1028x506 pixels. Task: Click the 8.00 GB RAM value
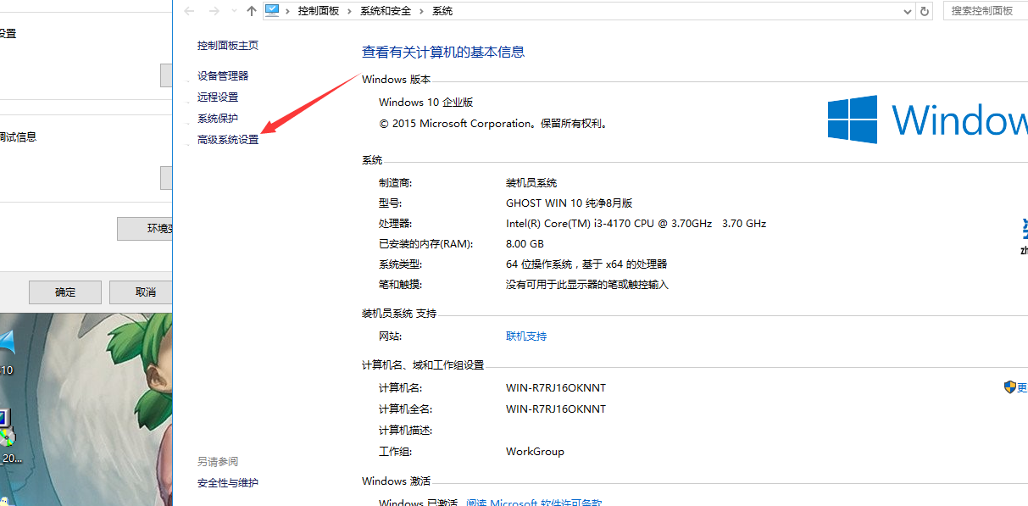(525, 244)
